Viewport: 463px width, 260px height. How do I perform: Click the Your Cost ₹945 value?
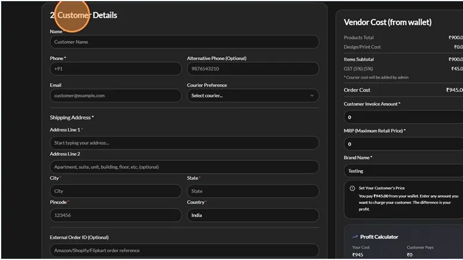tap(358, 255)
